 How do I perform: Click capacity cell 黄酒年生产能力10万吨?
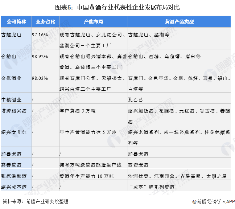(94, 175)
